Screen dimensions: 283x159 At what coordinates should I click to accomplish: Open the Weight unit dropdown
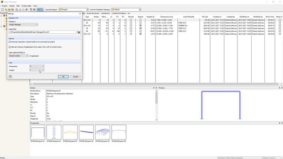[x=37, y=70]
